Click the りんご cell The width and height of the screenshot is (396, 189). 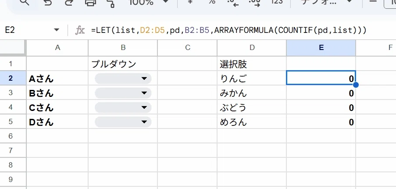pyautogui.click(x=252, y=78)
